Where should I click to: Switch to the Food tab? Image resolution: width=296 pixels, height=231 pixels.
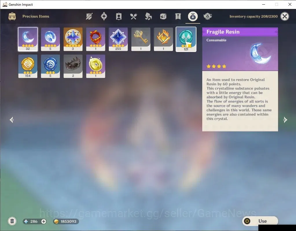pos(133,16)
